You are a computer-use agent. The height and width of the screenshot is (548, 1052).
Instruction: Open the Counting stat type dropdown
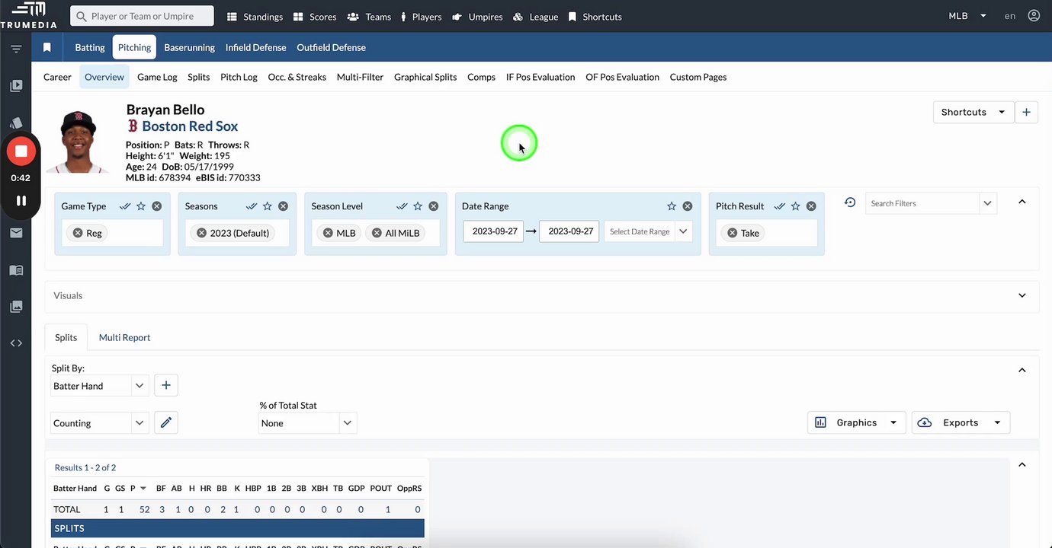coord(99,423)
